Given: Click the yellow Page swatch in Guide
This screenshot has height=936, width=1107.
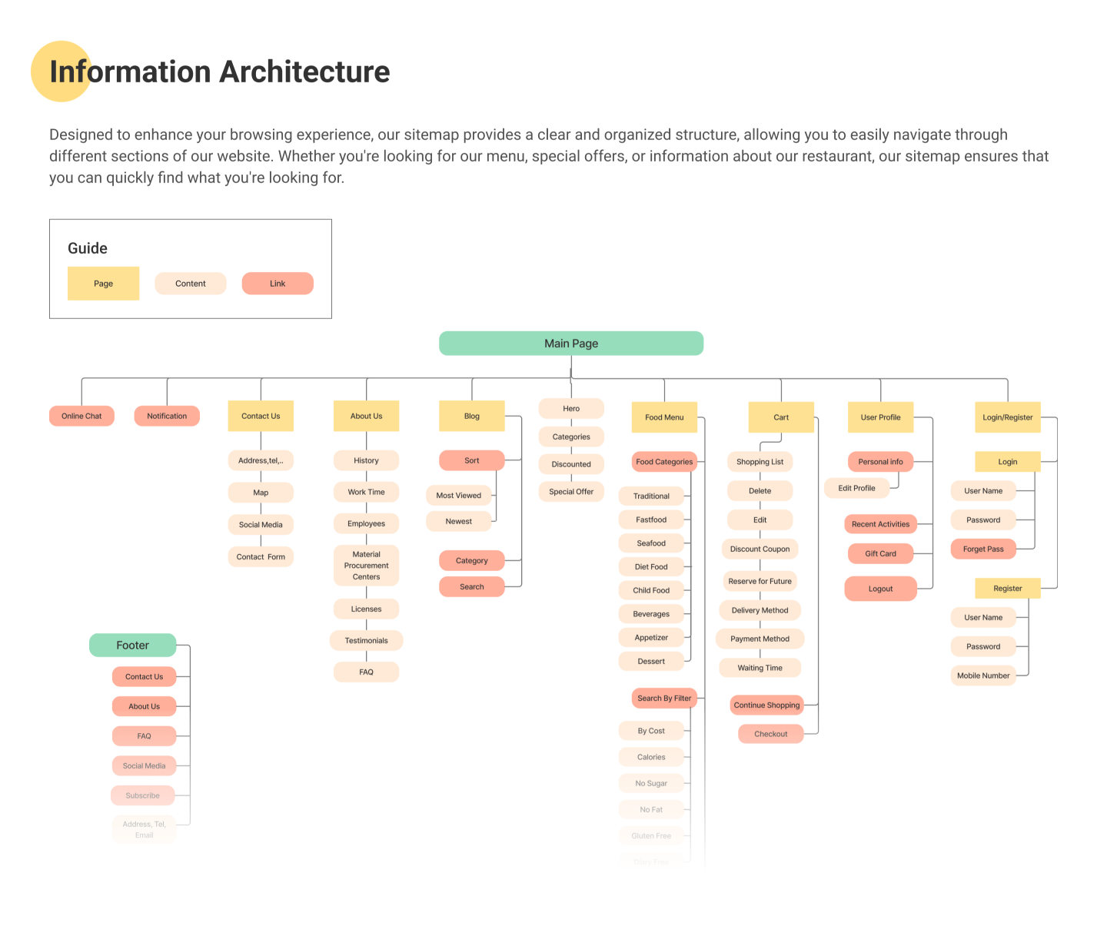Looking at the screenshot, I should 103,284.
